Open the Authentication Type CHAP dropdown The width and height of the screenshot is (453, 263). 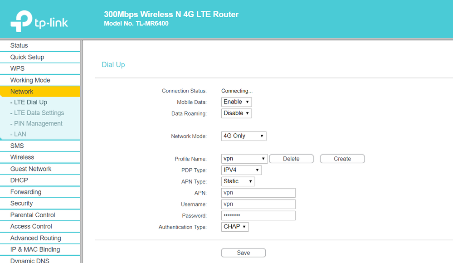coord(235,227)
